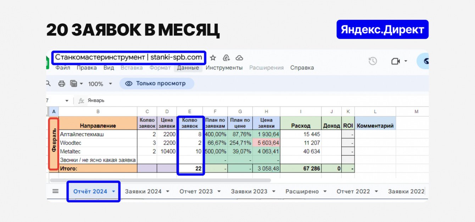Open the all-sheets hamburger list
Image resolution: width=475 pixels, height=222 pixels.
55,191
